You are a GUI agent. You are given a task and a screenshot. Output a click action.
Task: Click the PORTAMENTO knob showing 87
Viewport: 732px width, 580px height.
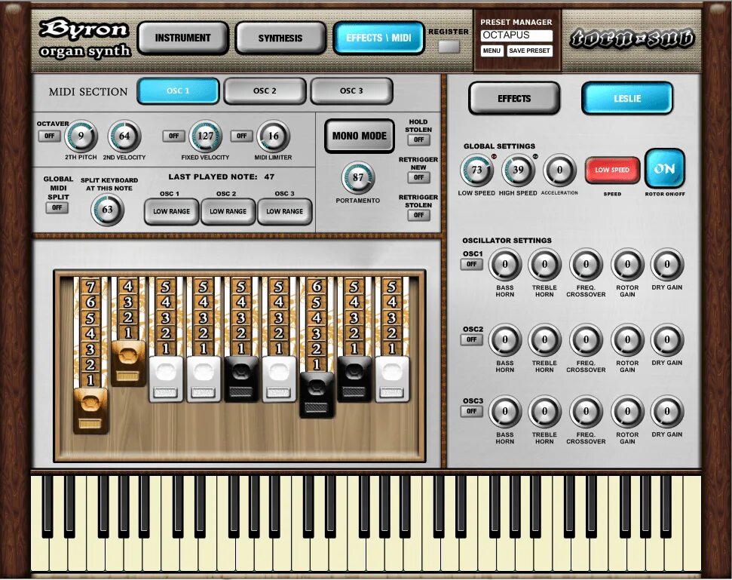tap(358, 177)
